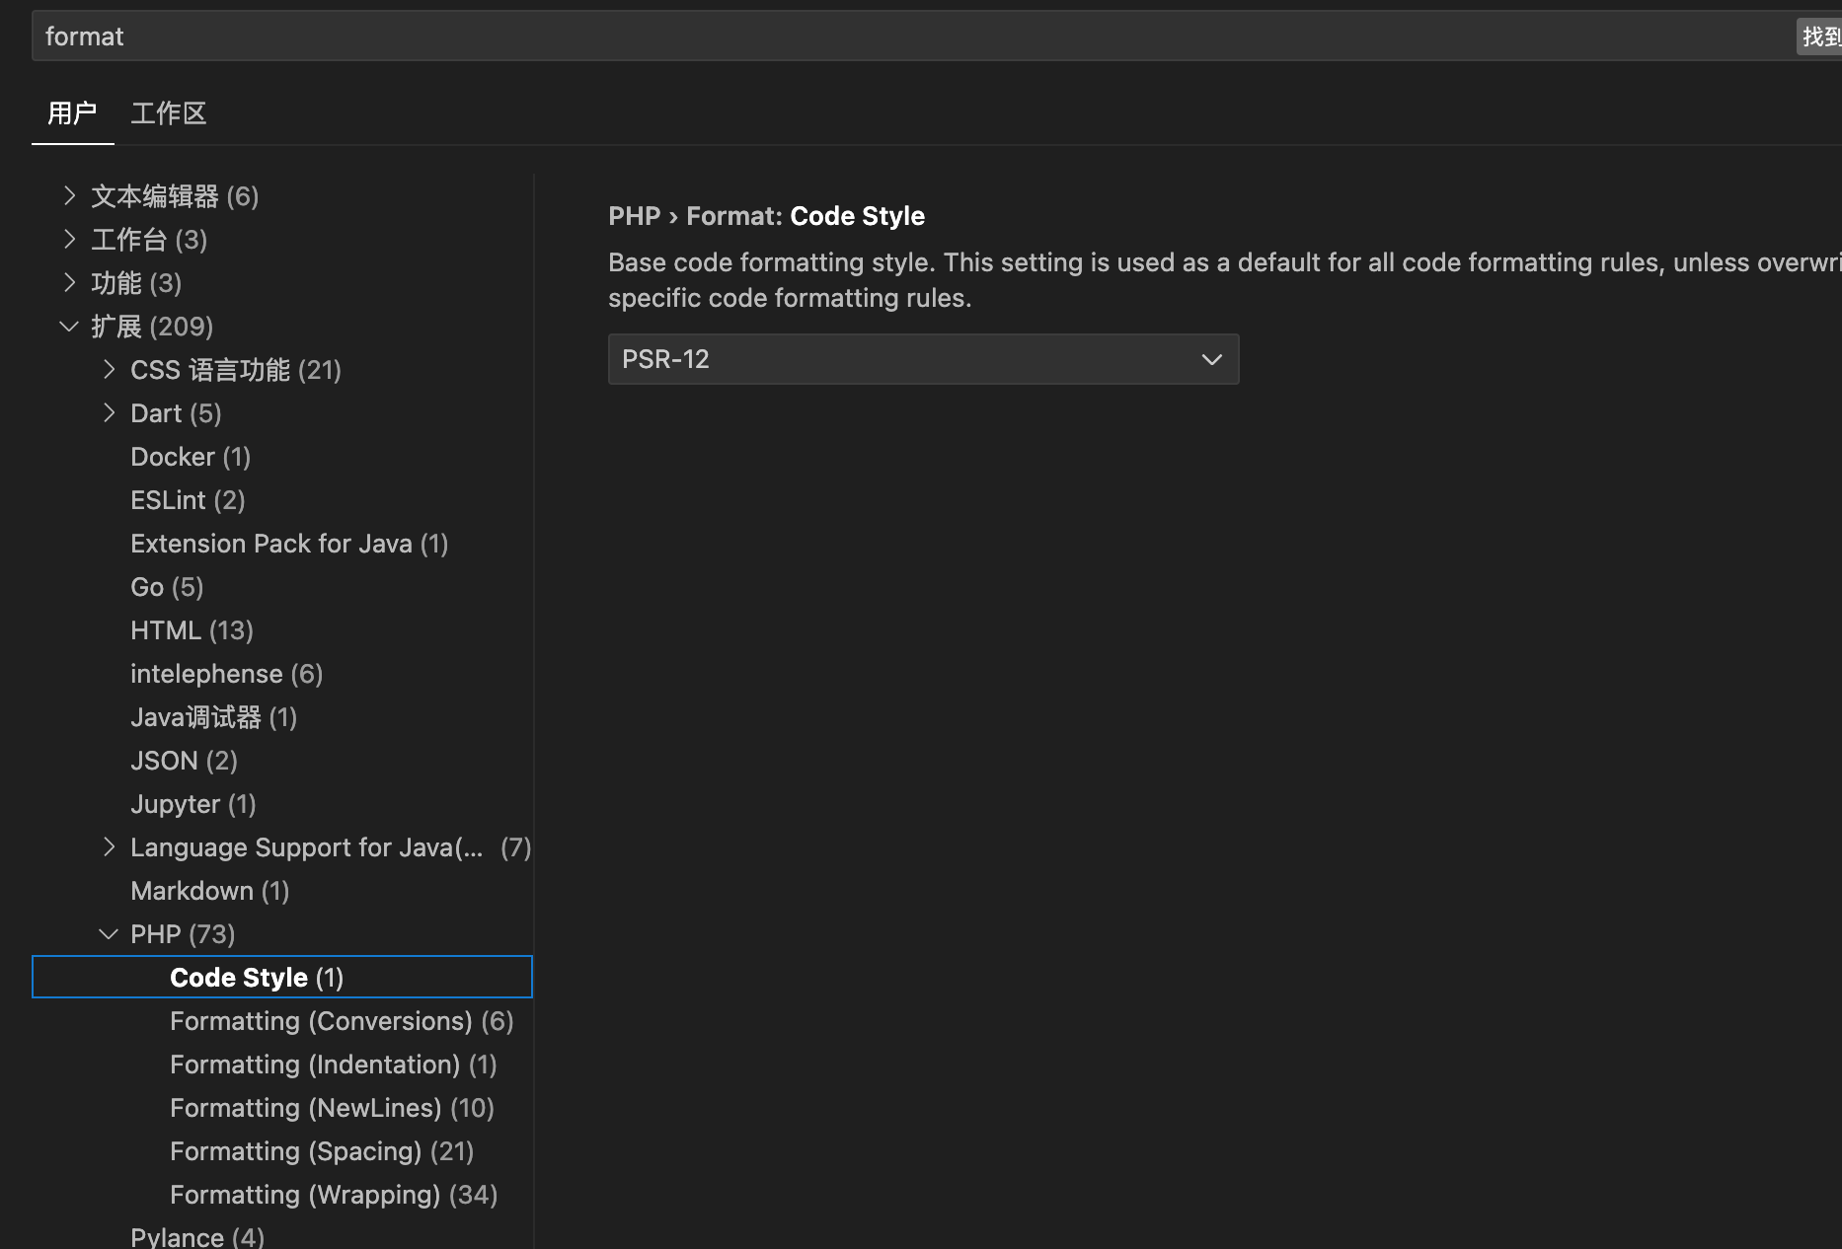Collapse the 扩展 settings group
1842x1249 pixels.
(x=69, y=327)
